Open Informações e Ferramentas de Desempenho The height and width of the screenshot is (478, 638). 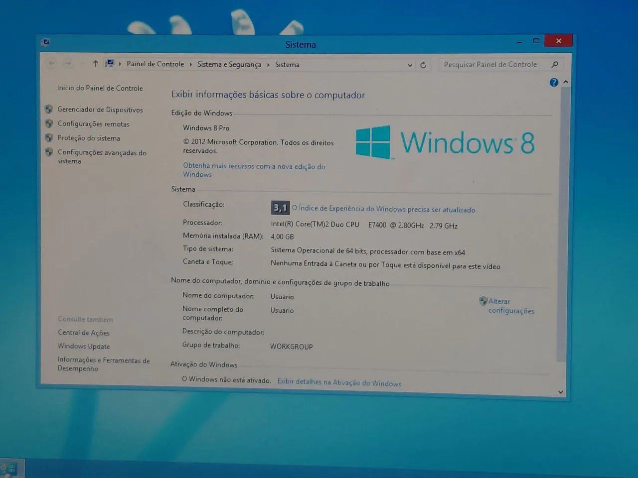[x=104, y=364]
